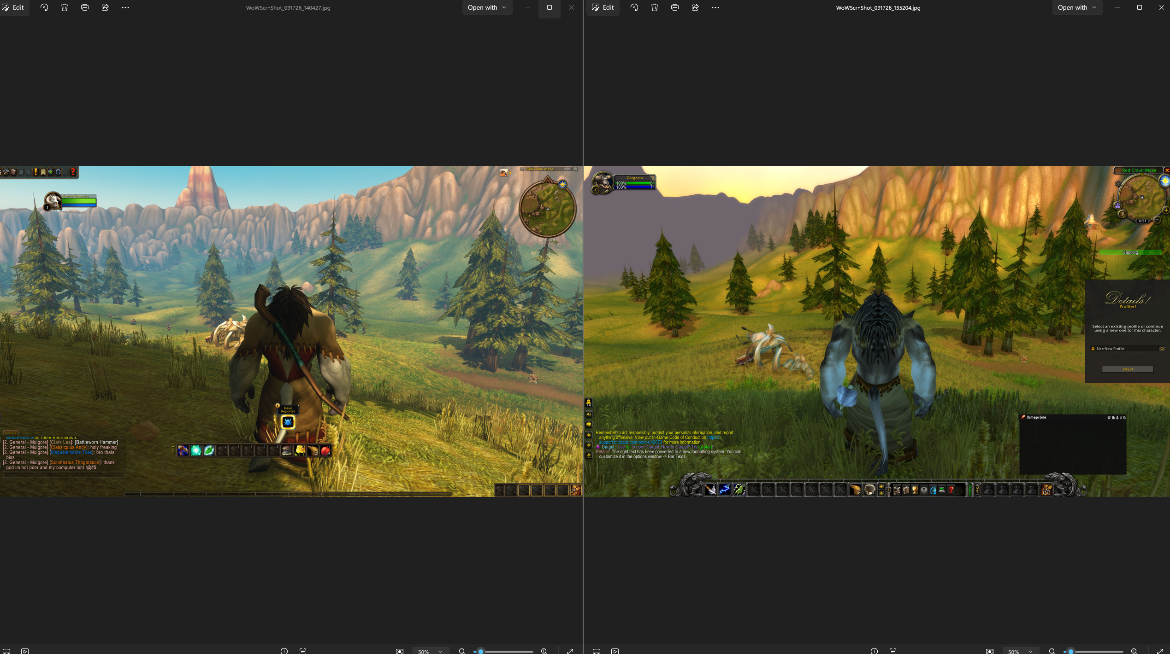The width and height of the screenshot is (1170, 654).
Task: Toggle filmstrip in the left window
Action: pos(6,651)
